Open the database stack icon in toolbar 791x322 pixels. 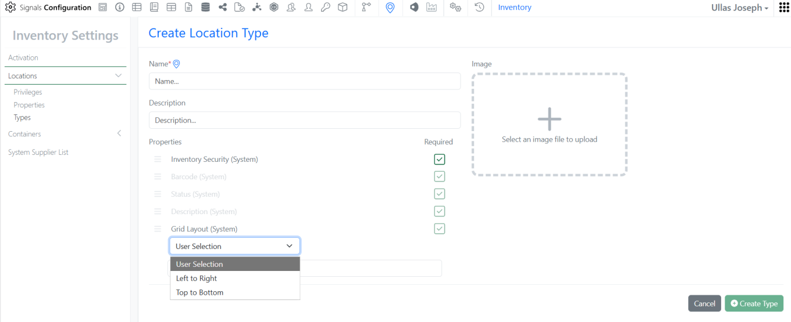click(205, 8)
